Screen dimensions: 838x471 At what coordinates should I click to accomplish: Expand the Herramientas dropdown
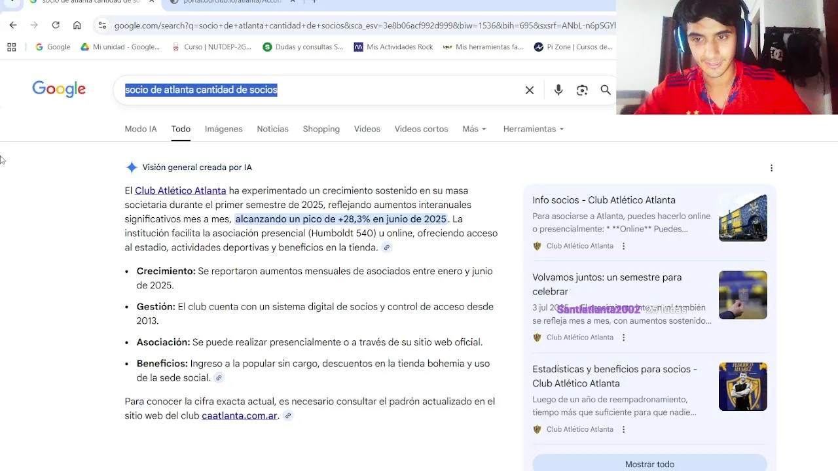click(x=534, y=129)
